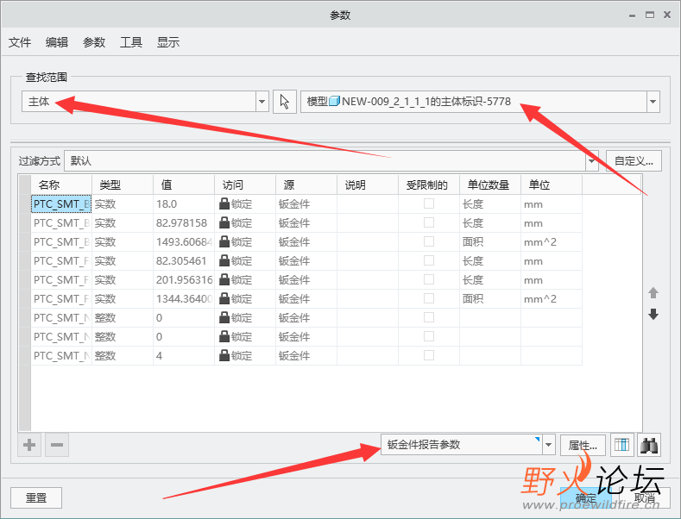Click the binoculars find icon
Image resolution: width=681 pixels, height=519 pixels.
tap(649, 445)
